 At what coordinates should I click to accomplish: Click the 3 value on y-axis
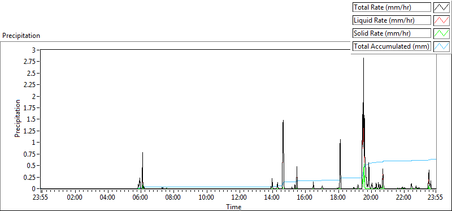(x=33, y=50)
